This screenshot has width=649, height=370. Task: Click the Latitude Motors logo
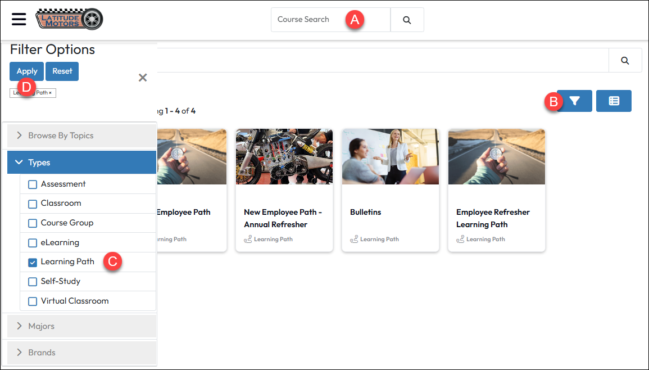(69, 19)
